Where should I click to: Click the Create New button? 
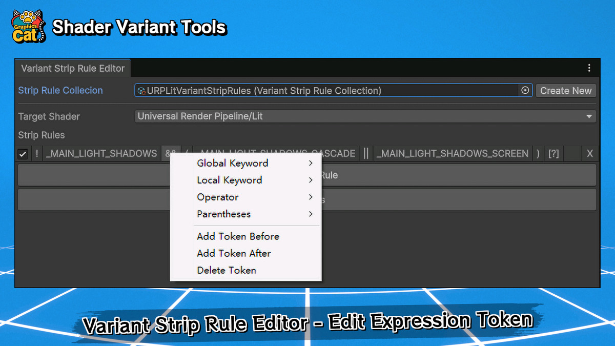566,90
